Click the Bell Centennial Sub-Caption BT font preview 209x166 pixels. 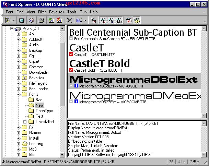tap(133, 32)
